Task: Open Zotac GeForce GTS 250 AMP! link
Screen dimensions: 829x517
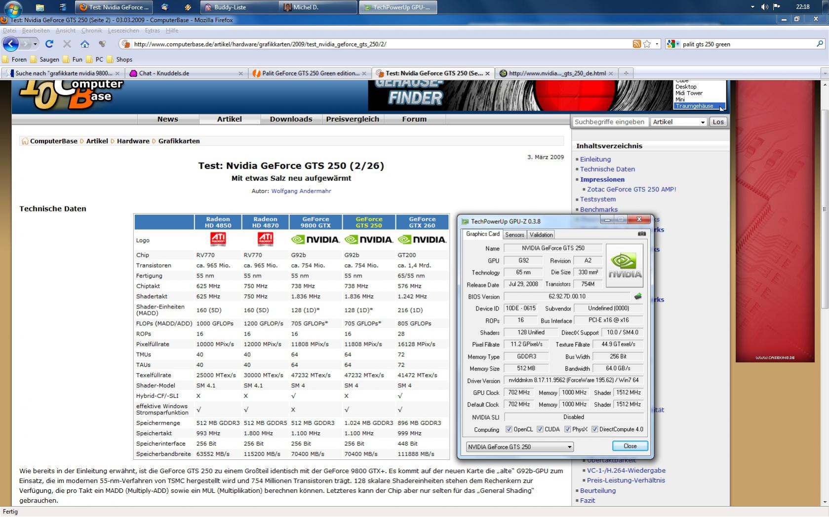Action: [x=632, y=189]
